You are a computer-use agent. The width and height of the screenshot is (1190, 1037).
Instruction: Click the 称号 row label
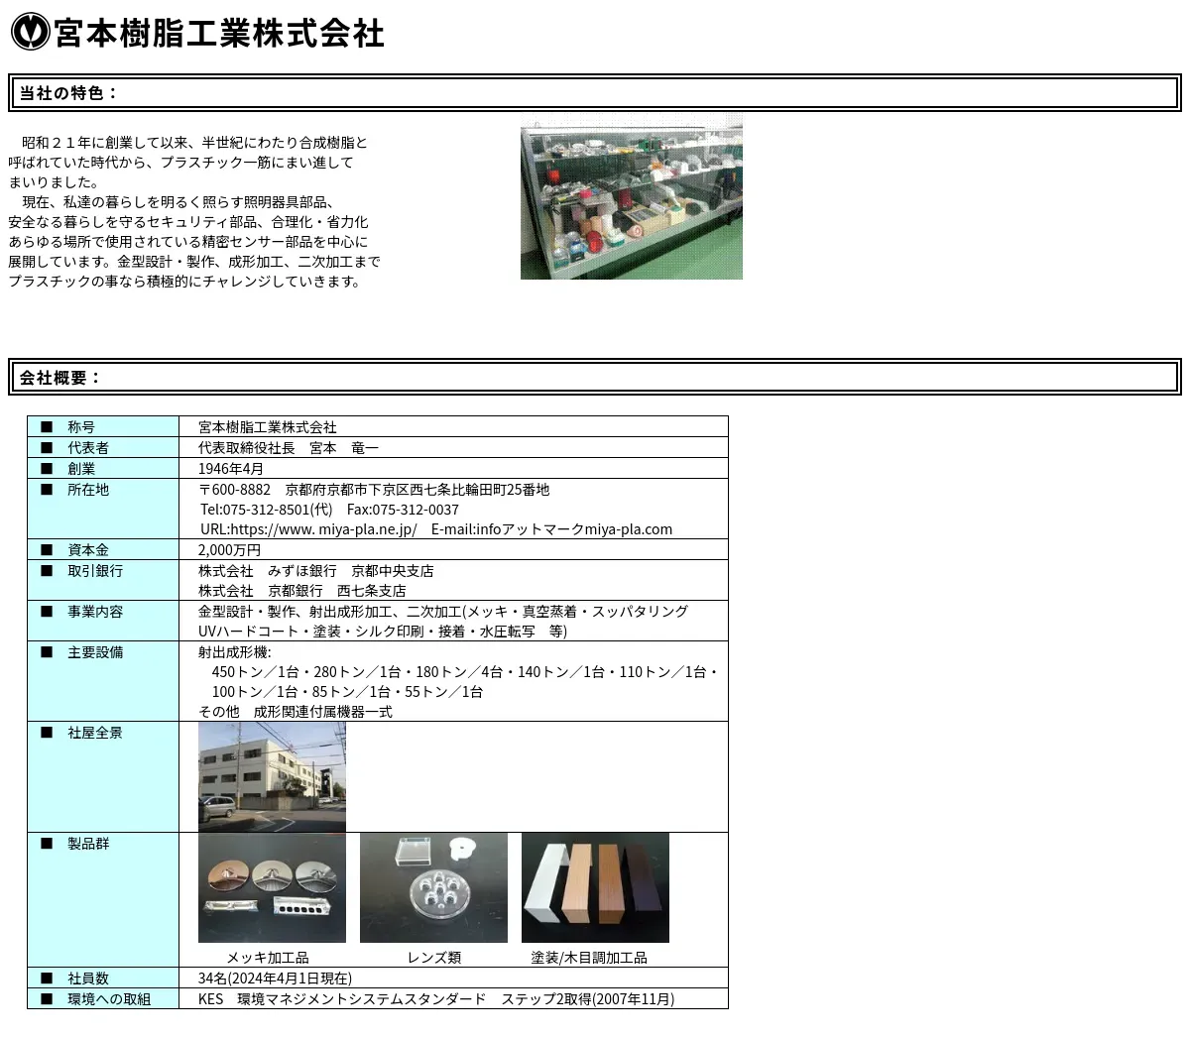[81, 427]
